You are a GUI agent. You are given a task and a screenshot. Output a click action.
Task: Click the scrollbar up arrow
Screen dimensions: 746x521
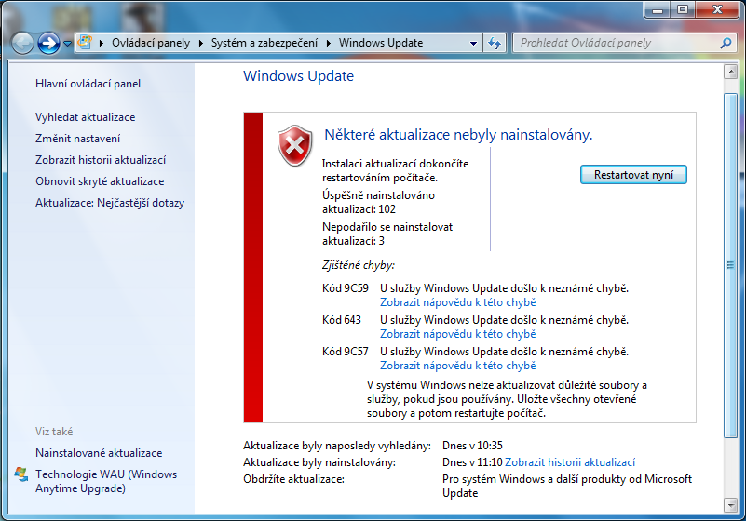[x=730, y=73]
